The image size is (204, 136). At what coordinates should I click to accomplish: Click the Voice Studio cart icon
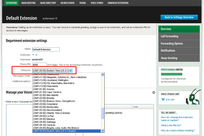tap(163, 100)
